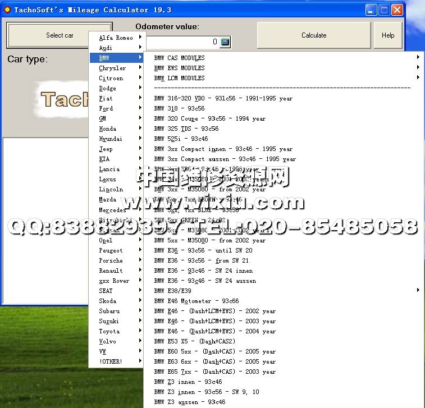
Task: Open the Alfa Romeo brand submenu
Action: coord(117,38)
